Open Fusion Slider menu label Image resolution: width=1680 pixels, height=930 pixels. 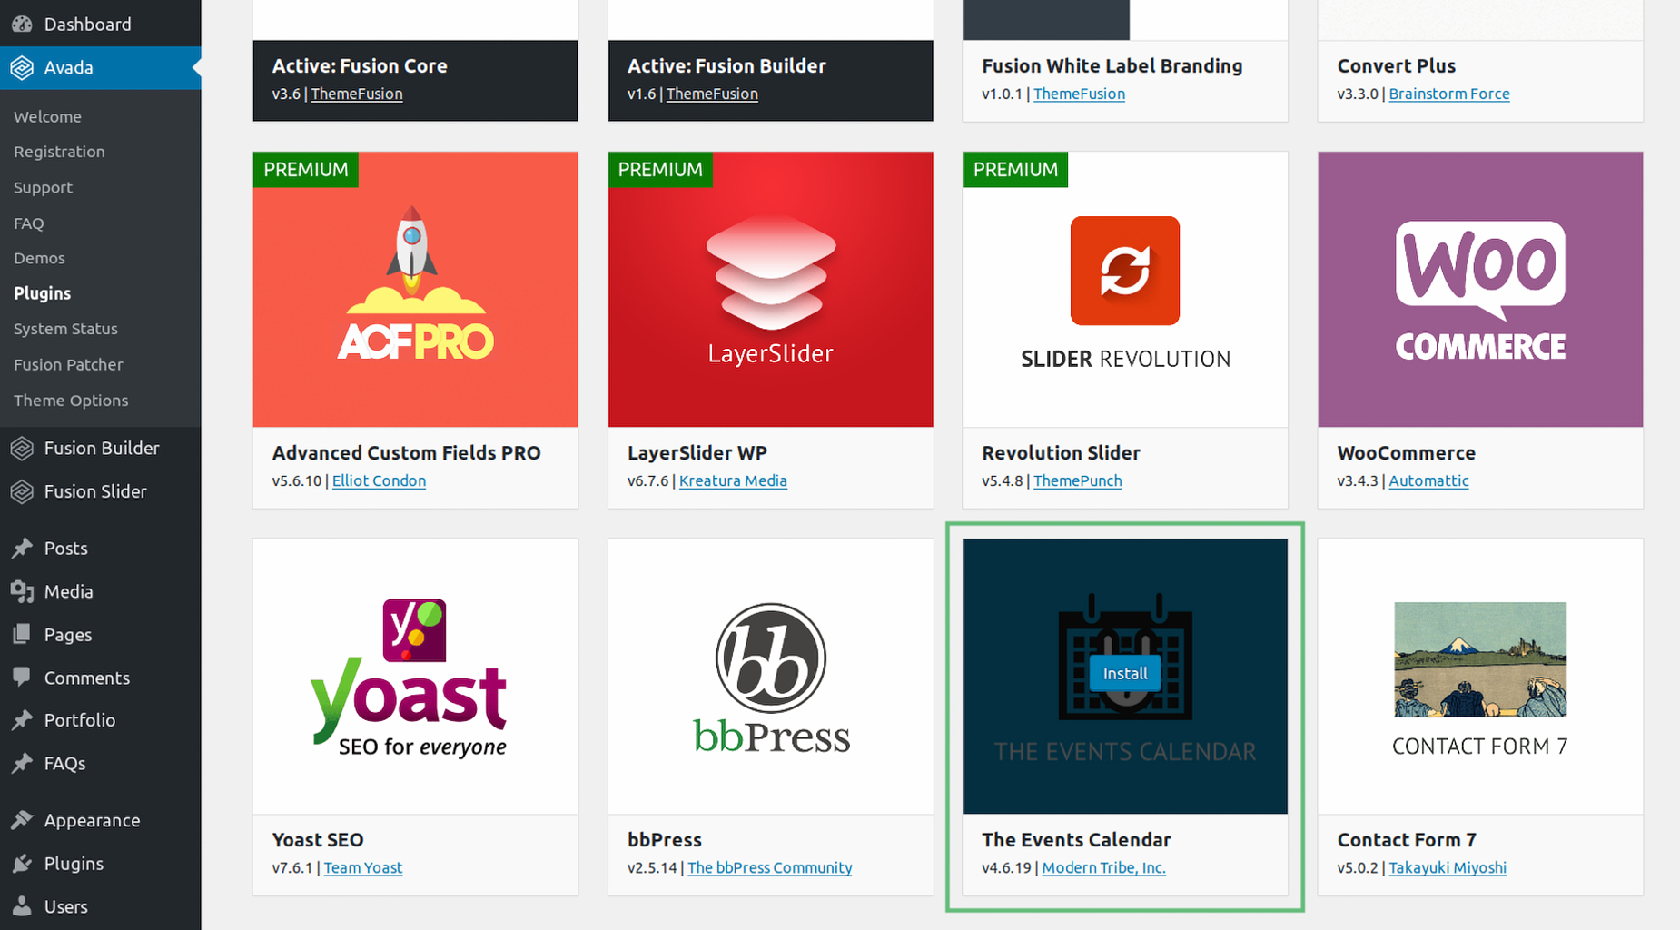95,491
